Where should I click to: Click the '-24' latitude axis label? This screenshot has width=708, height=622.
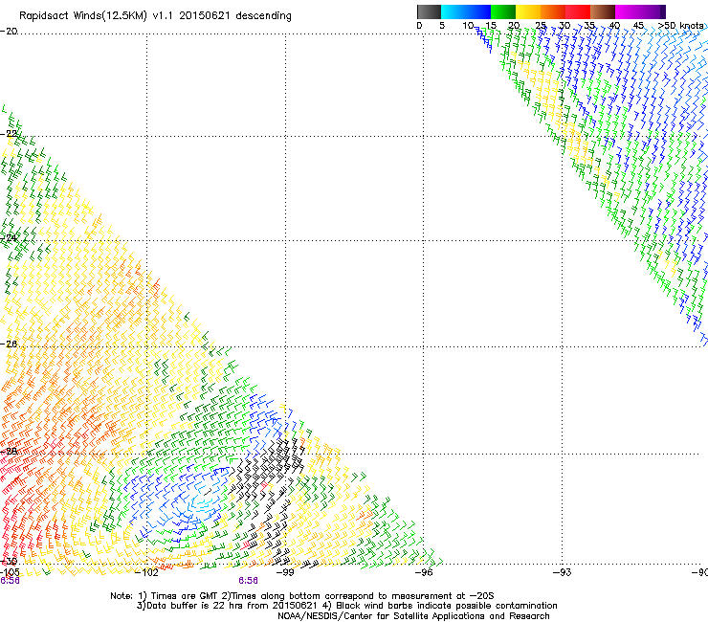tap(9, 237)
